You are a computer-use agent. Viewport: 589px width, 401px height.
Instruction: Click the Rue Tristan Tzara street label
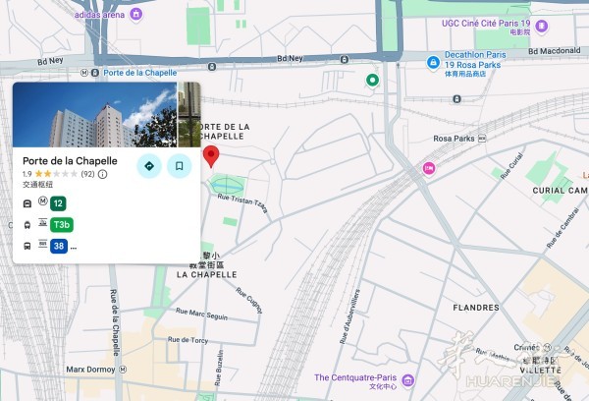[x=242, y=203]
